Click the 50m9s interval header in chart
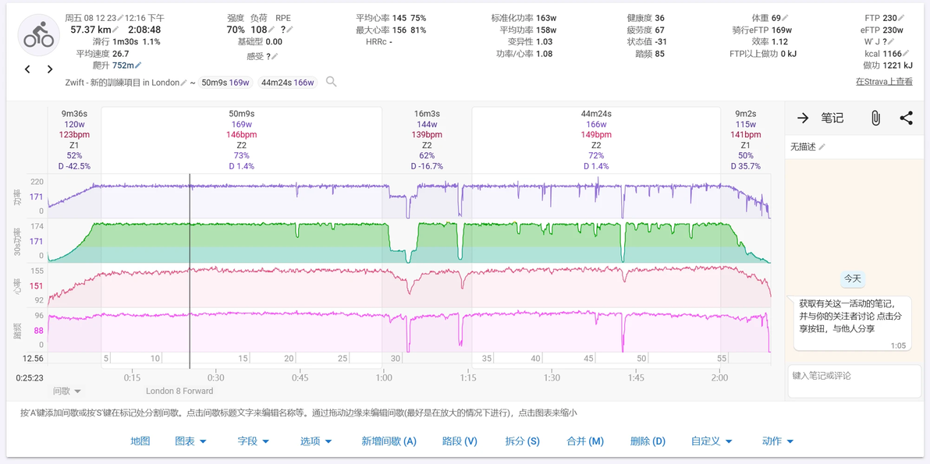The image size is (930, 464). point(241,114)
